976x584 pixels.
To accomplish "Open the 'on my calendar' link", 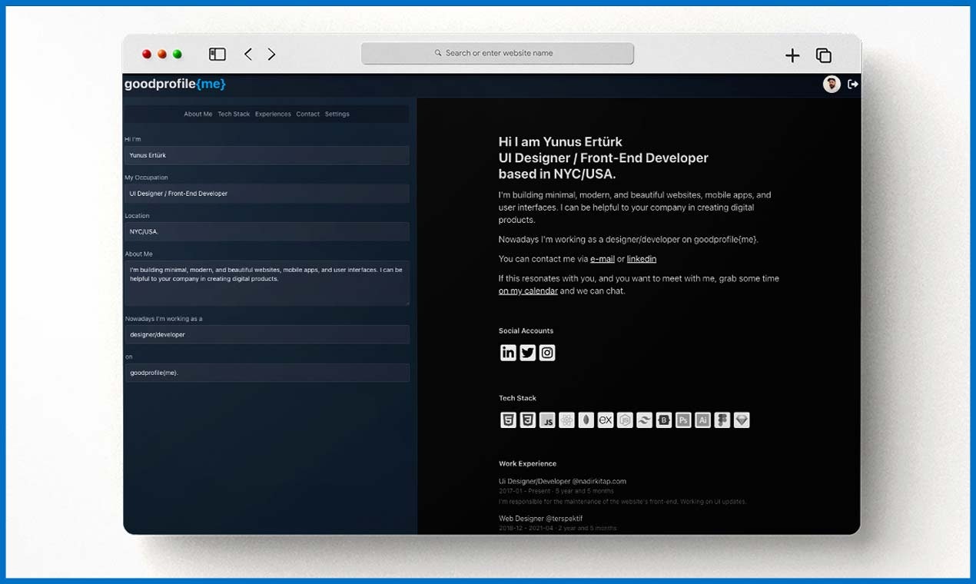I will (528, 291).
